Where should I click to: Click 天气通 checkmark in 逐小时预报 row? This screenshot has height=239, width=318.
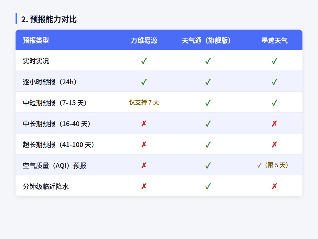click(208, 82)
